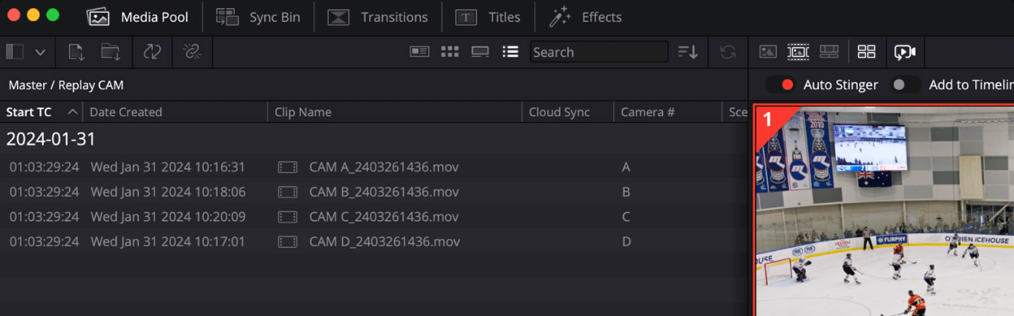This screenshot has height=316, width=1014.
Task: Switch to metadata view icon
Action: click(419, 52)
